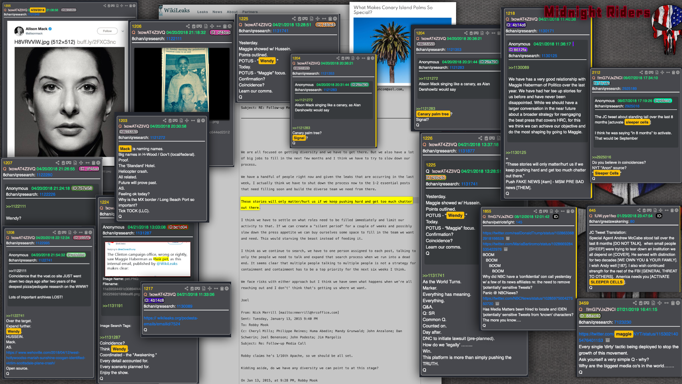Click the move arrows icon on post 3459
This screenshot has height=384, width=682.
tap(659, 303)
